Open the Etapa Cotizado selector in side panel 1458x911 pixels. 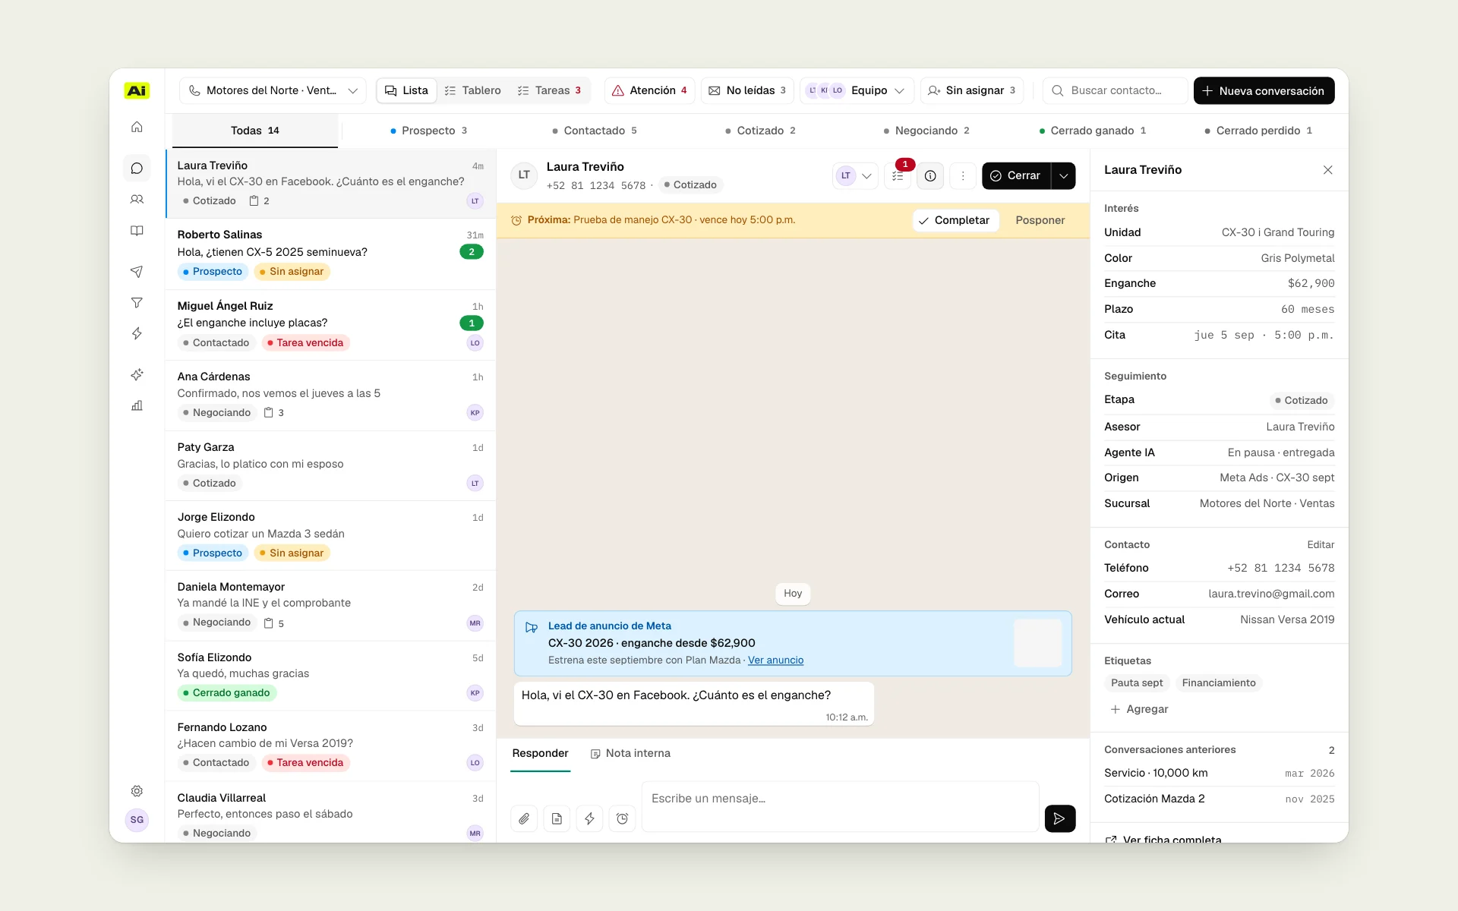(1302, 400)
